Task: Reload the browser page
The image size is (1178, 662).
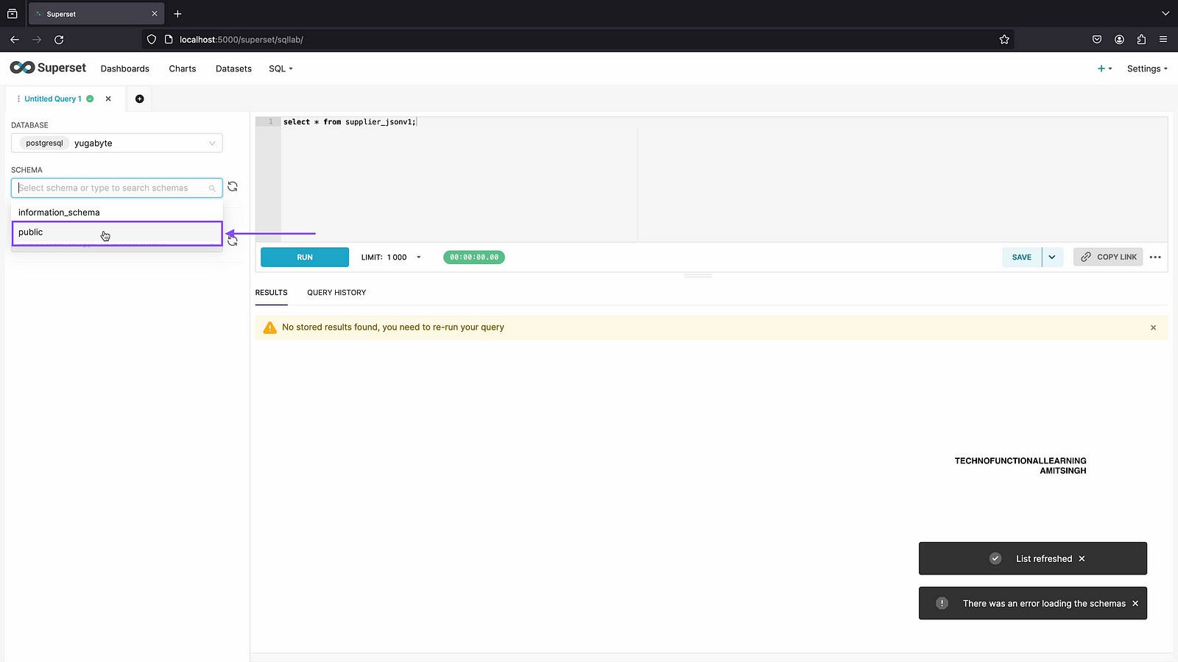Action: tap(59, 40)
